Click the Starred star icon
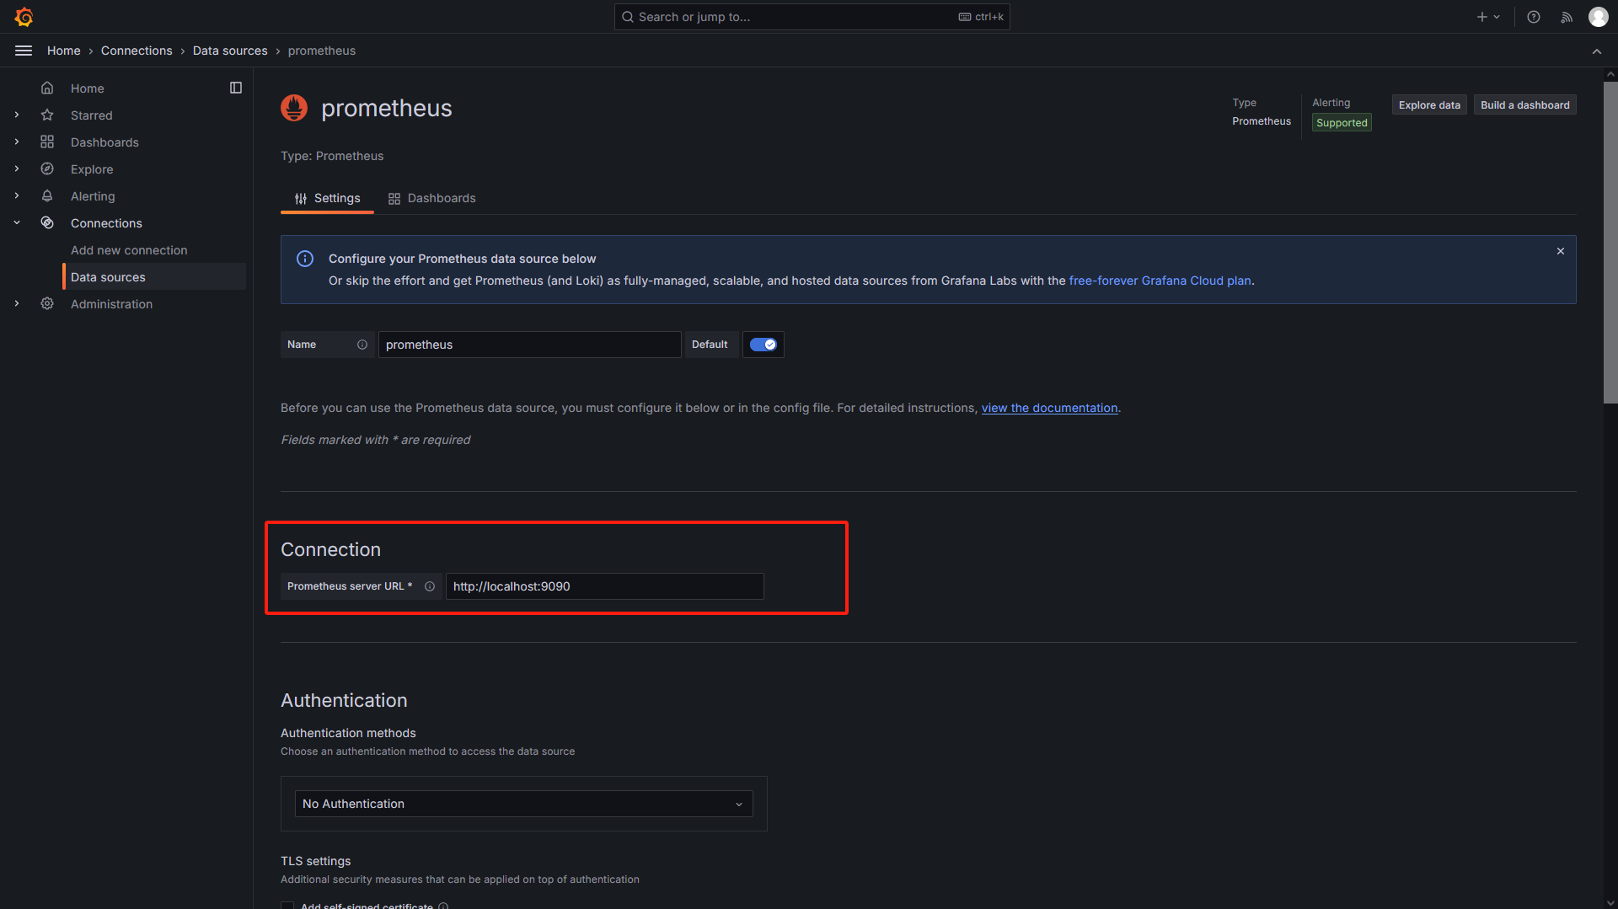Screen dimensions: 1618x909 point(47,115)
